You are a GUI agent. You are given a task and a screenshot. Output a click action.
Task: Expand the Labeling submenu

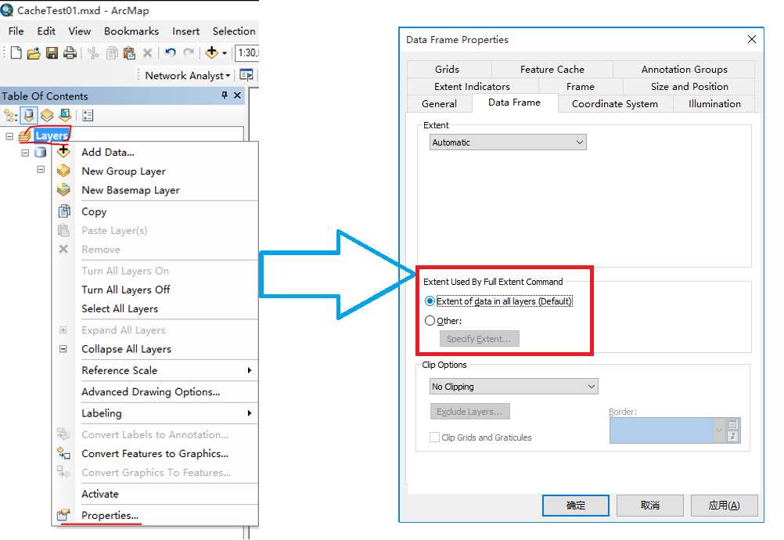[155, 413]
